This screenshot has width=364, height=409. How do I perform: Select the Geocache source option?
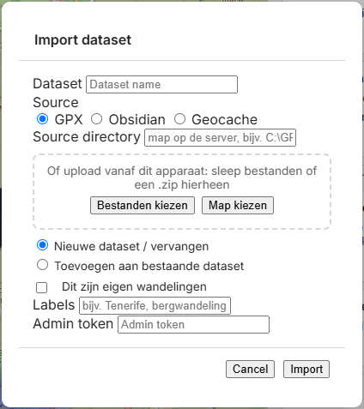pyautogui.click(x=179, y=119)
